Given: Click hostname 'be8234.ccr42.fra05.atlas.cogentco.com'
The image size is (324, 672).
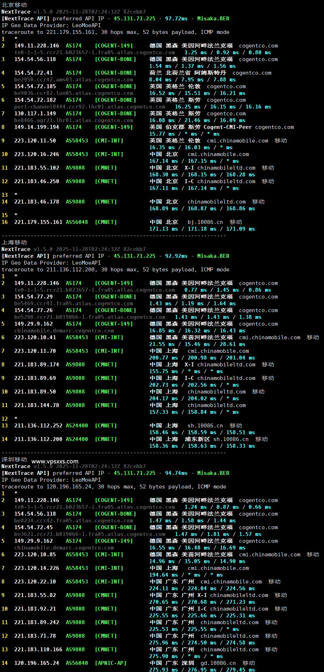Looking at the screenshot, I should coord(74,521).
